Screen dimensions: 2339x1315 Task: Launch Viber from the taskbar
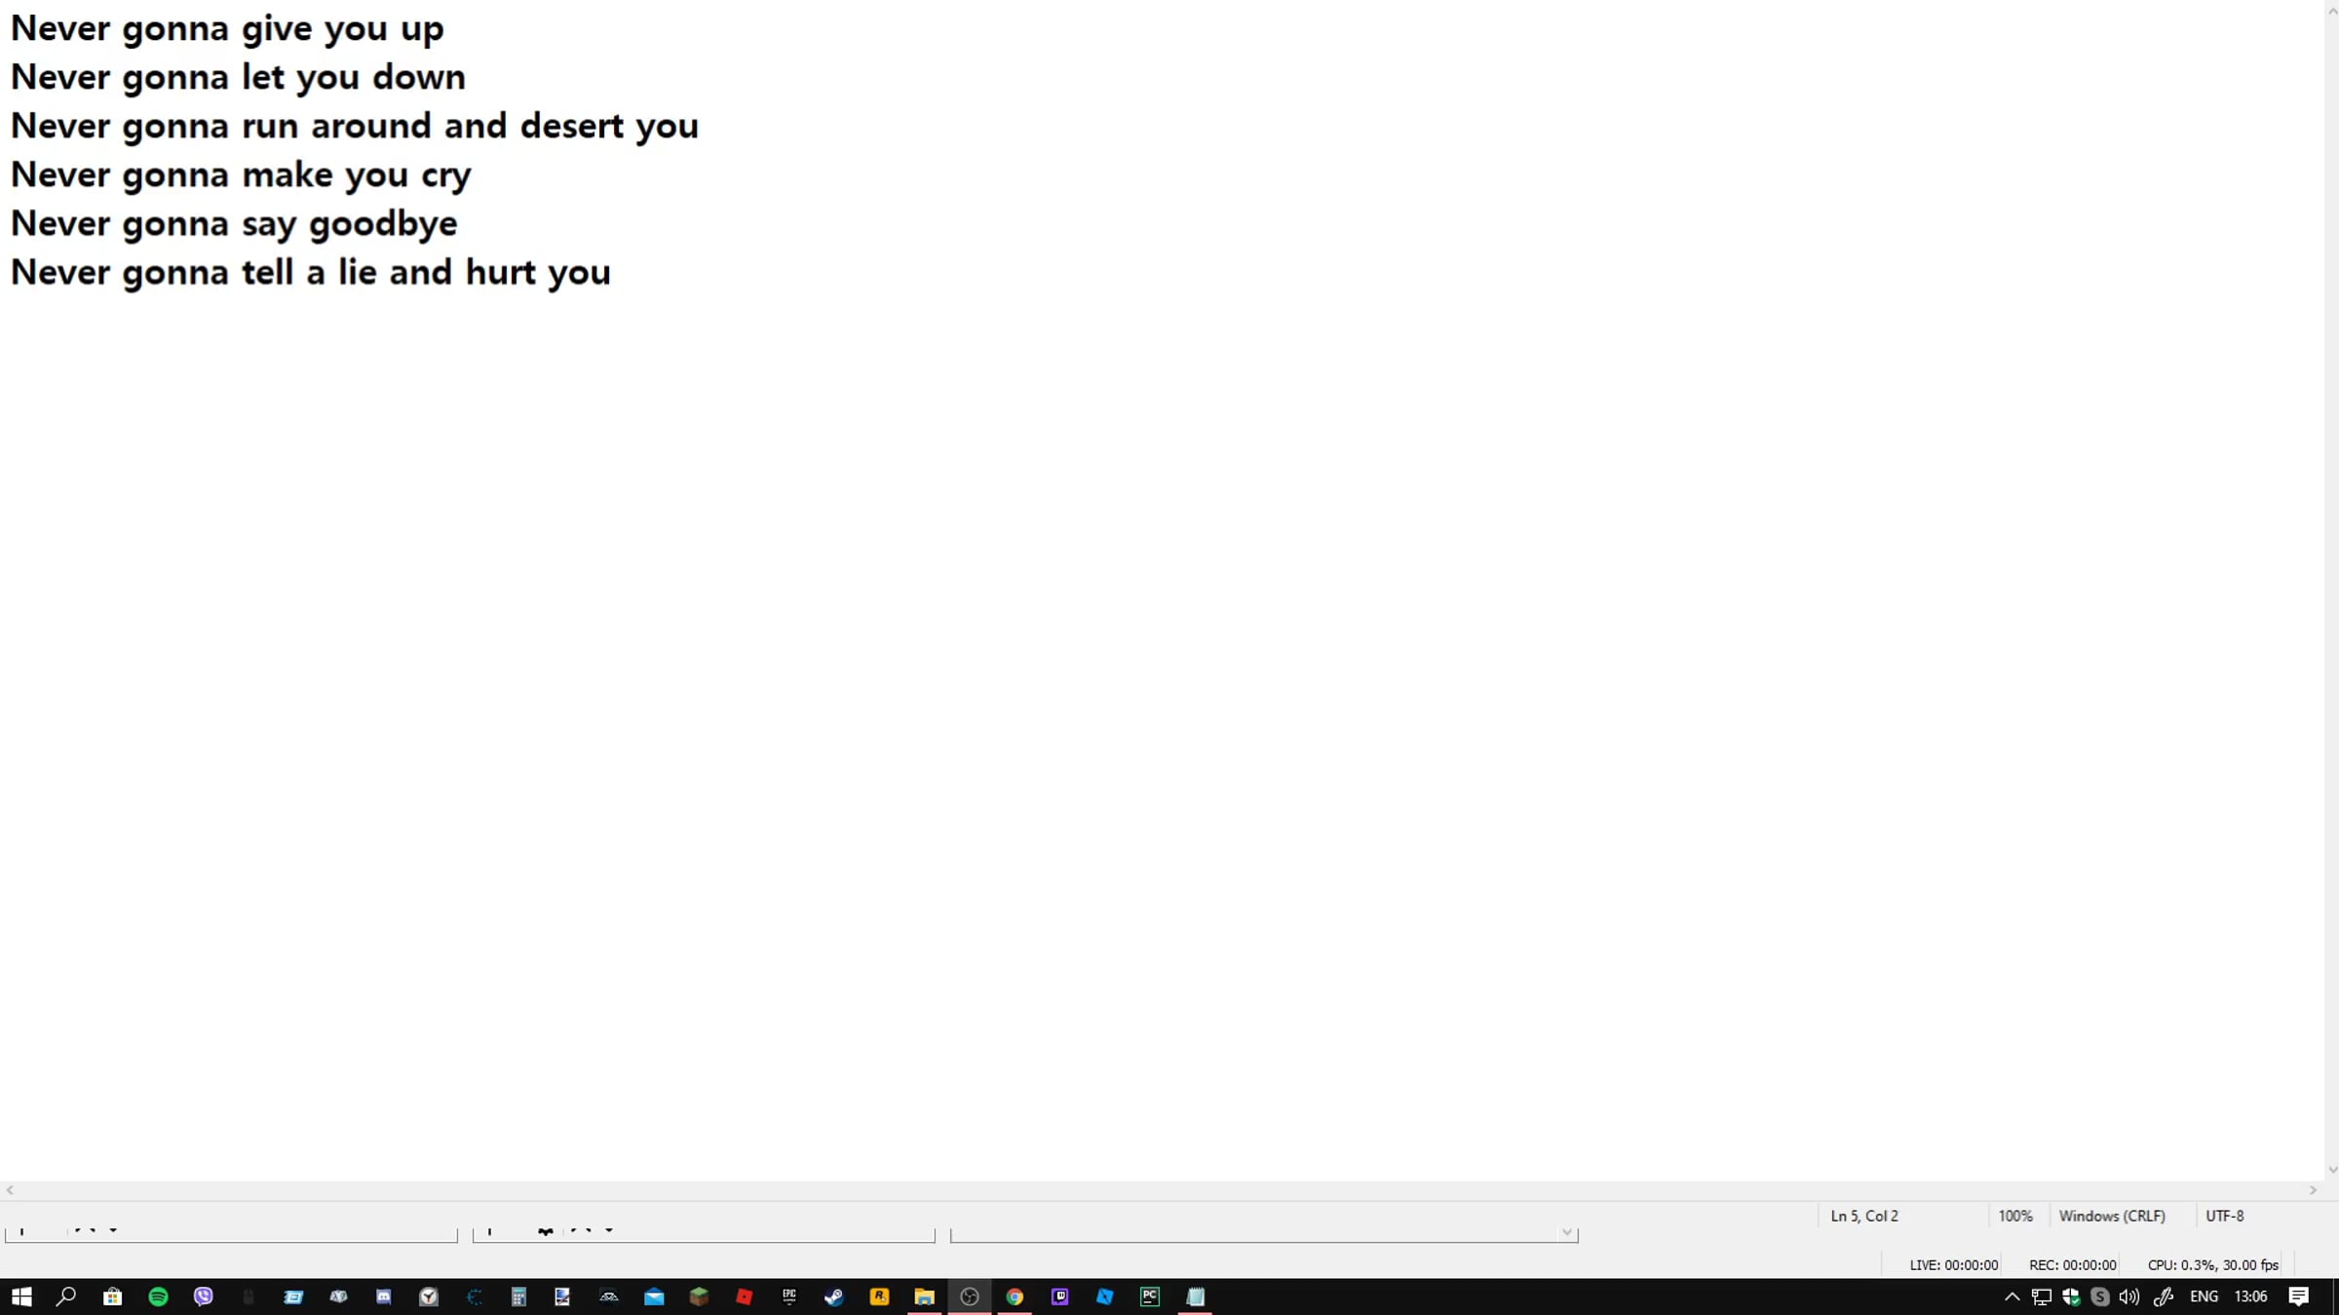coord(203,1296)
